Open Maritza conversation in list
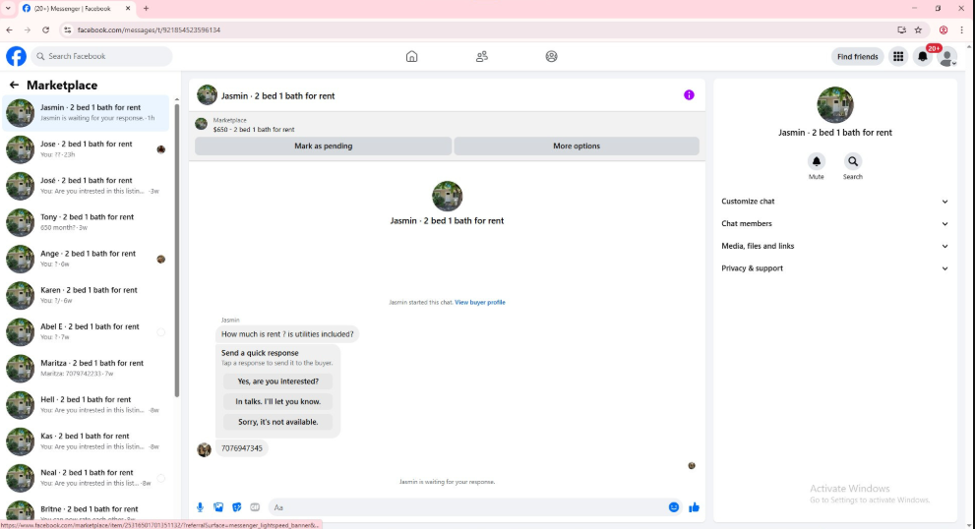This screenshot has width=975, height=529. [x=86, y=369]
